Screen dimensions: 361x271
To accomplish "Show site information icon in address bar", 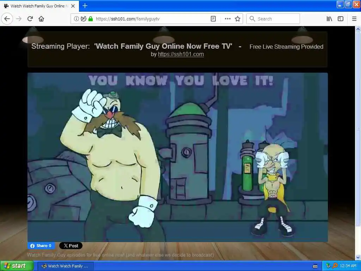I will (x=76, y=19).
